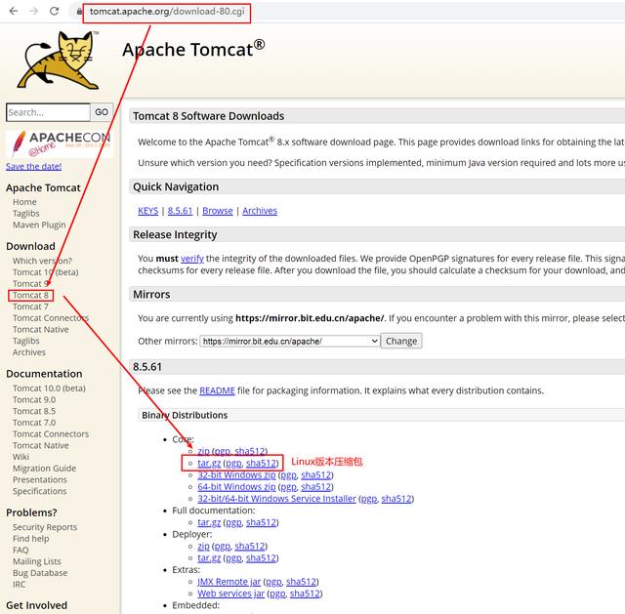Reload the page with refresh icon
This screenshot has width=625, height=614.
click(x=55, y=11)
